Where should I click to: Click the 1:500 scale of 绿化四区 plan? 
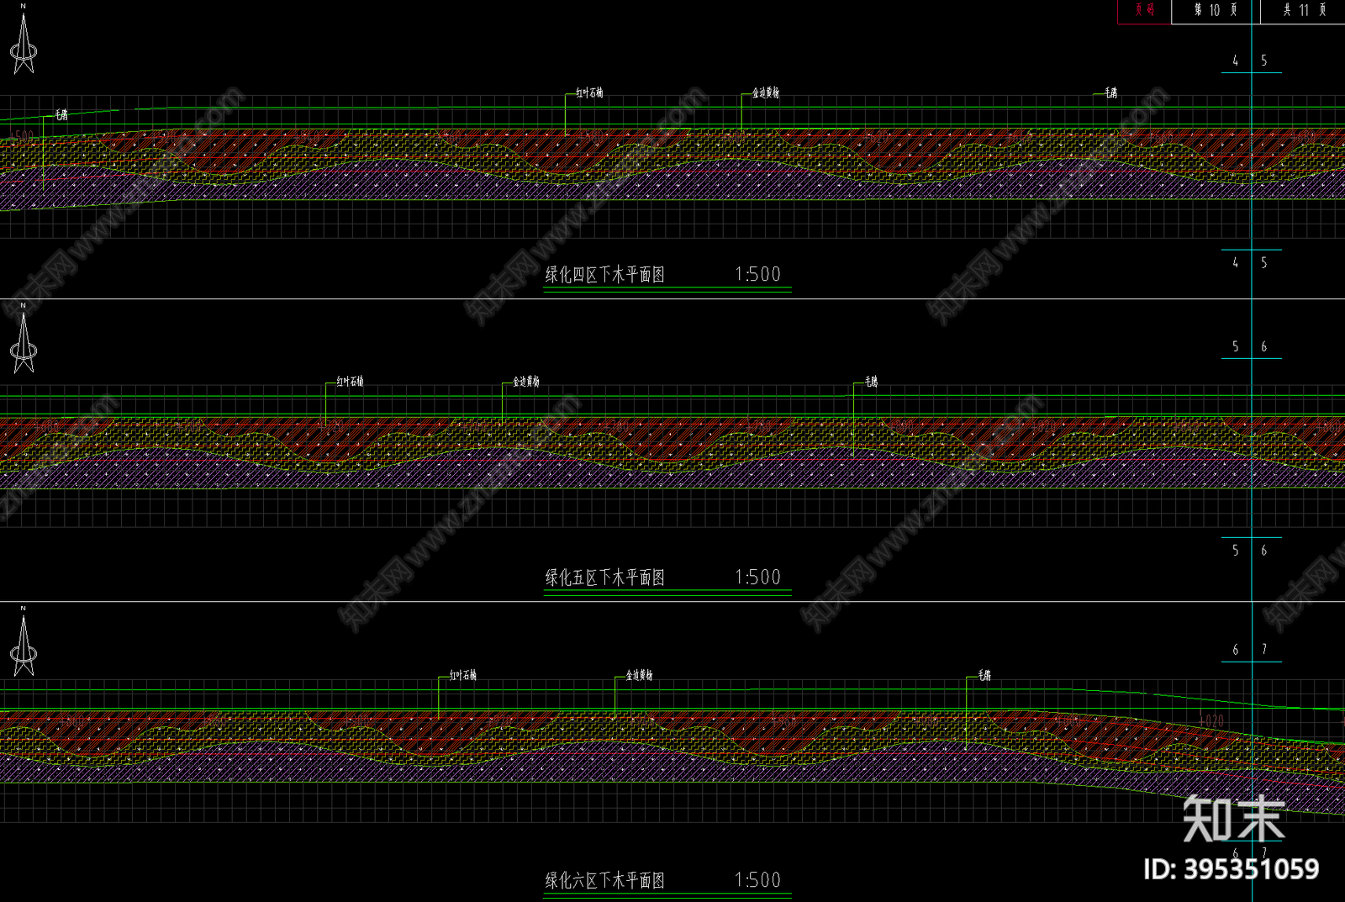757,274
